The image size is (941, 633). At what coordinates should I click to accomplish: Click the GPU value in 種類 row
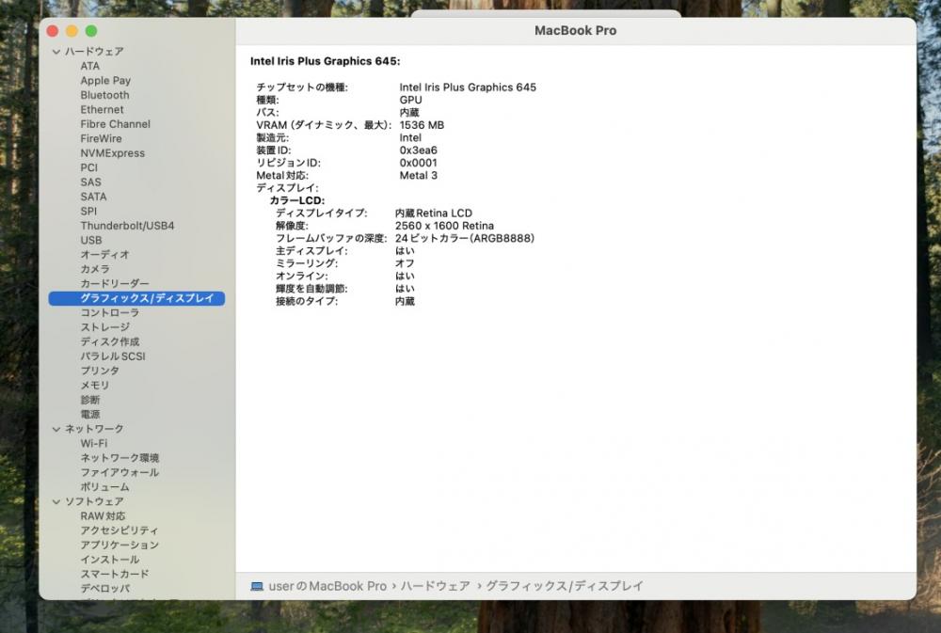tap(410, 101)
